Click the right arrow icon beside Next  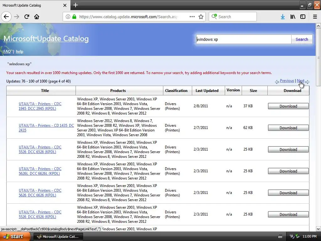(x=307, y=82)
